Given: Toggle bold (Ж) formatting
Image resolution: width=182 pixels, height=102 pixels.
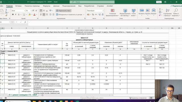Looking at the screenshot, I should [13, 14].
